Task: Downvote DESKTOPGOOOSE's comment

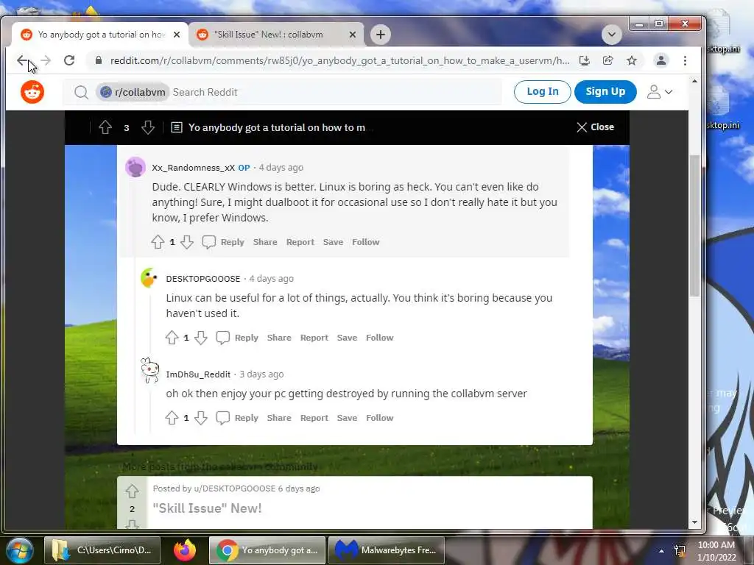Action: pos(201,338)
